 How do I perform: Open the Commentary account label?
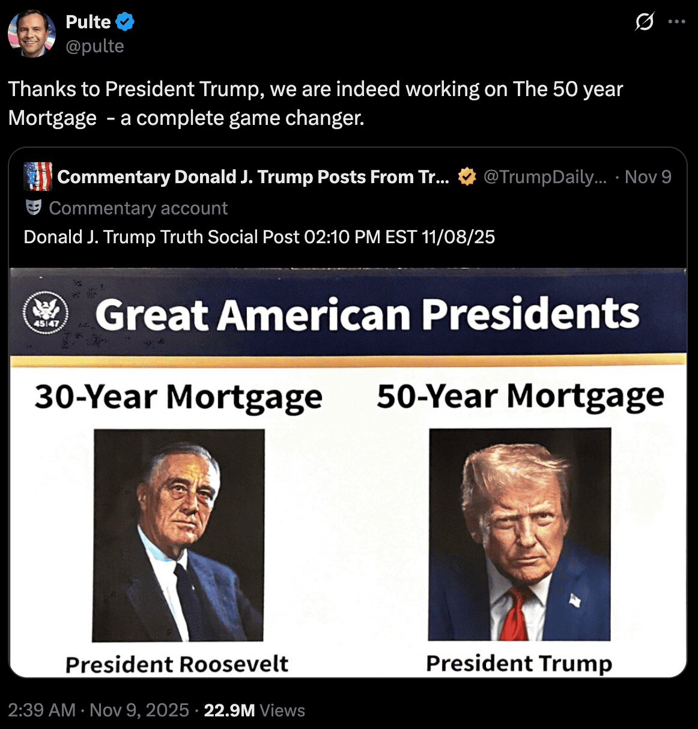pos(138,208)
